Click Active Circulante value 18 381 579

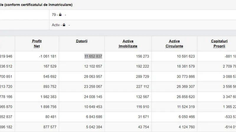(x=186, y=66)
